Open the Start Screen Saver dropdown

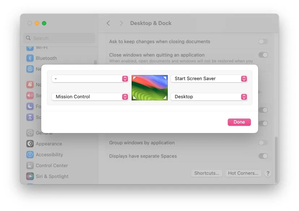209,79
